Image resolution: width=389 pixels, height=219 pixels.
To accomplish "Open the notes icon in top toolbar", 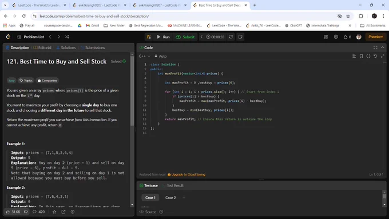I will click(240, 37).
